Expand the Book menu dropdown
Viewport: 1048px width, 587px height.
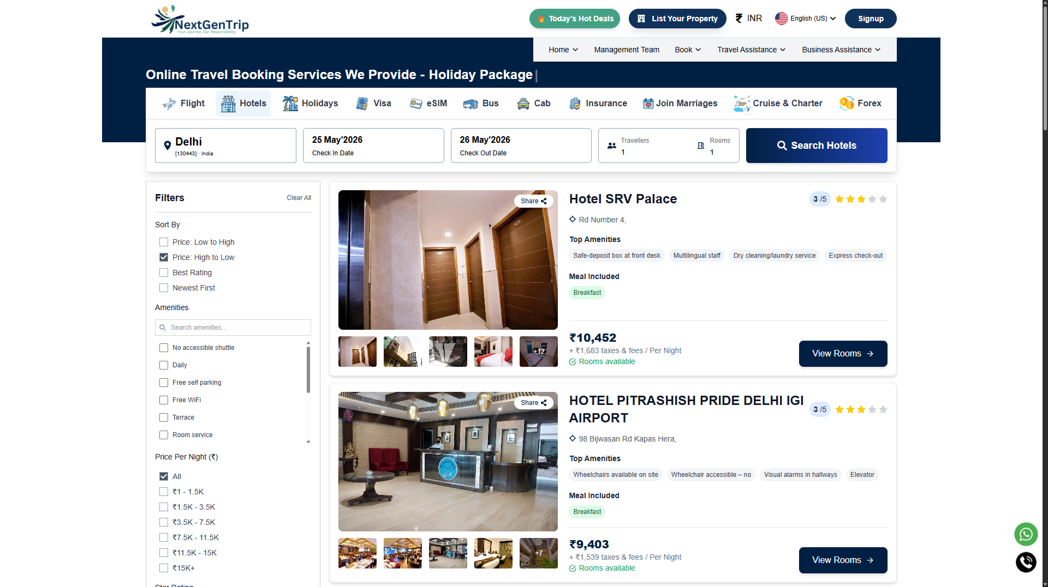(688, 50)
